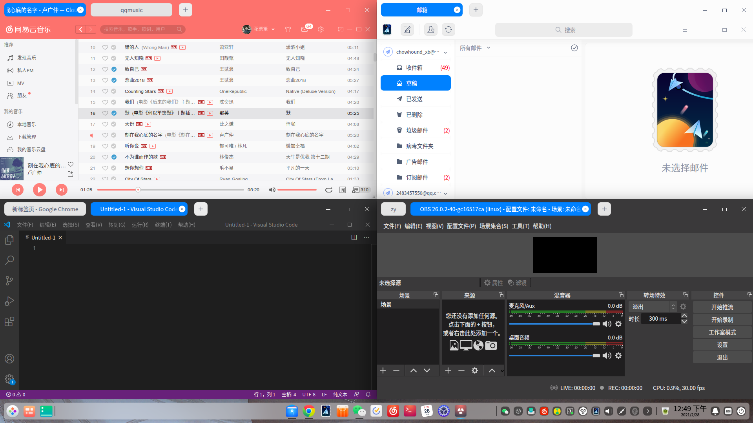Compose a new email in mail app
Viewport: 753px width, 423px height.
tap(407, 29)
